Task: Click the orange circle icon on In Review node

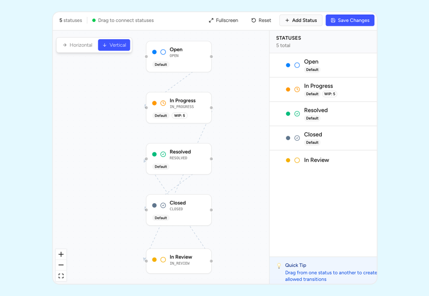Action: click(x=163, y=260)
